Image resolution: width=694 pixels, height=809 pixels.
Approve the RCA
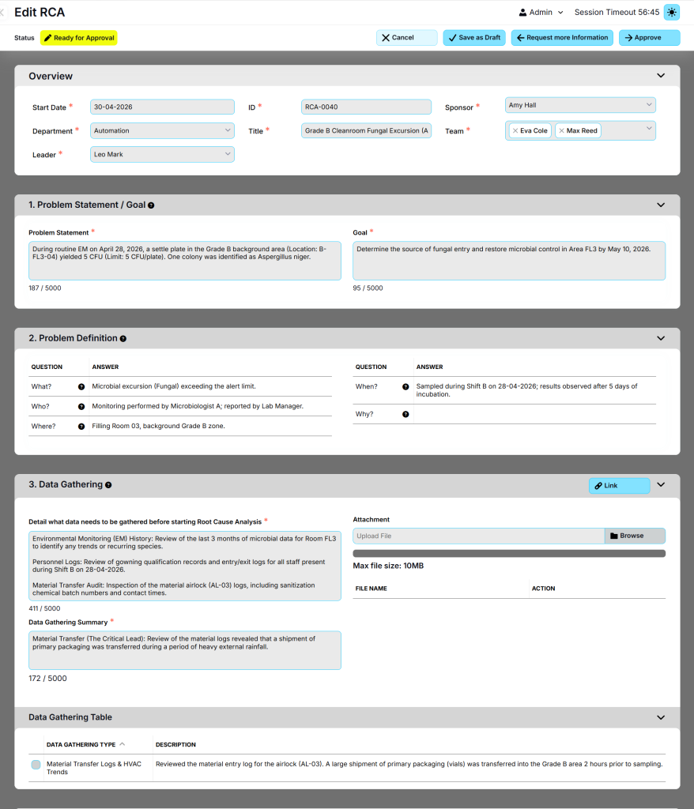tap(650, 38)
